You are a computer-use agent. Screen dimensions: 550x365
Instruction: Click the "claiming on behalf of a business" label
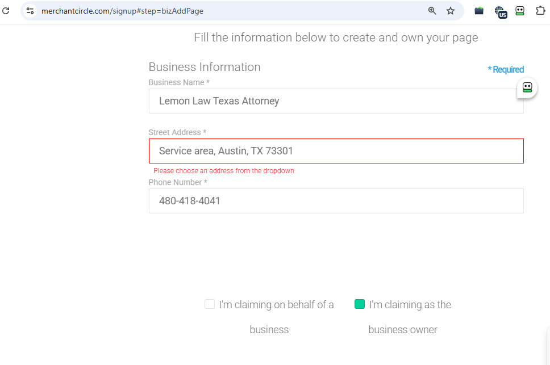[x=276, y=305]
